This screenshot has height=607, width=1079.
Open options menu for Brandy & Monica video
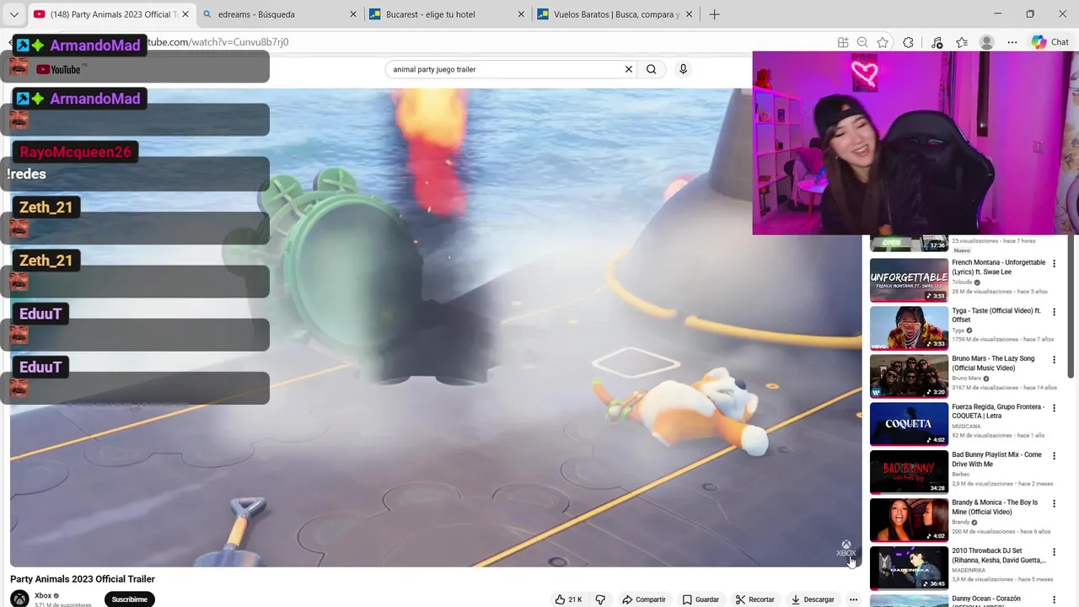pyautogui.click(x=1054, y=504)
